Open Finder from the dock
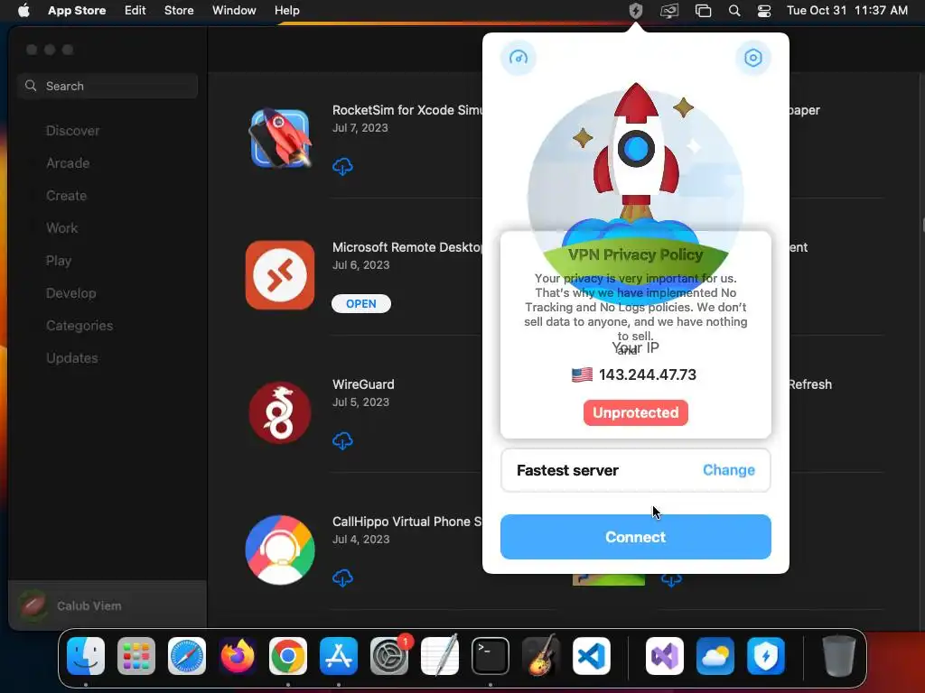The image size is (925, 693). (x=86, y=656)
